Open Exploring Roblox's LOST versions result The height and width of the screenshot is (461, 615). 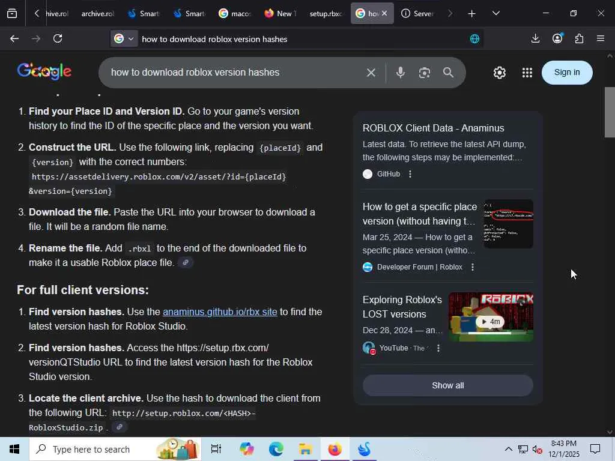402,307
